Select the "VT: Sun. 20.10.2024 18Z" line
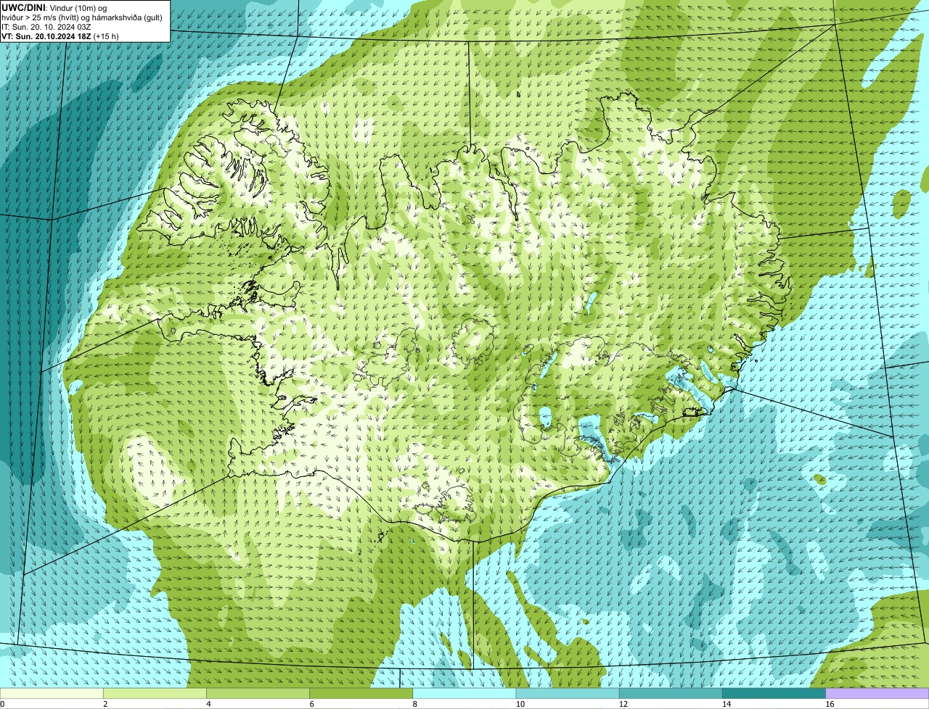The width and height of the screenshot is (929, 709). pos(60,36)
